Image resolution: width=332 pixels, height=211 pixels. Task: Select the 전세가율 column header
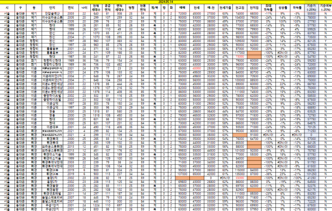pos(225,8)
